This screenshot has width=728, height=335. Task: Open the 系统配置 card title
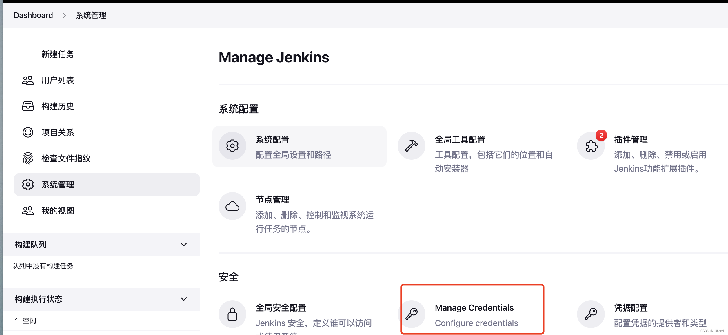272,140
